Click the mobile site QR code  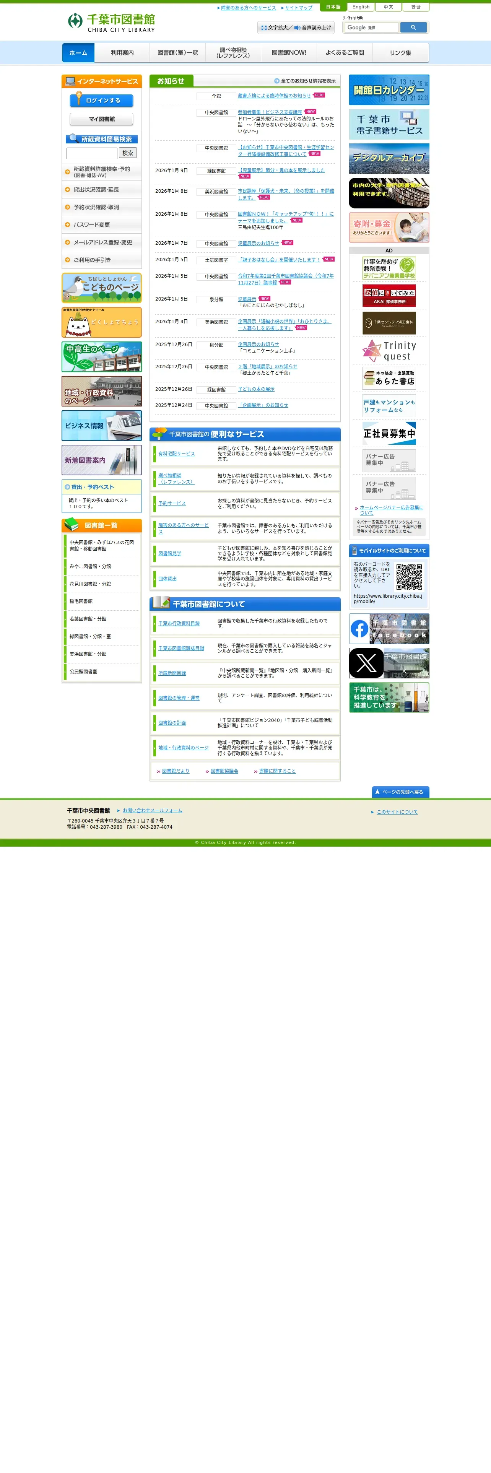pos(409,576)
